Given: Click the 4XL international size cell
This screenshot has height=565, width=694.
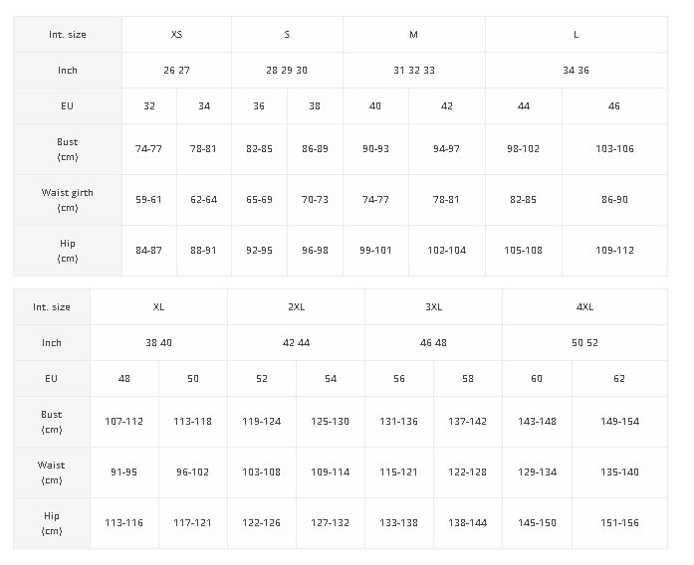Looking at the screenshot, I should (x=584, y=306).
